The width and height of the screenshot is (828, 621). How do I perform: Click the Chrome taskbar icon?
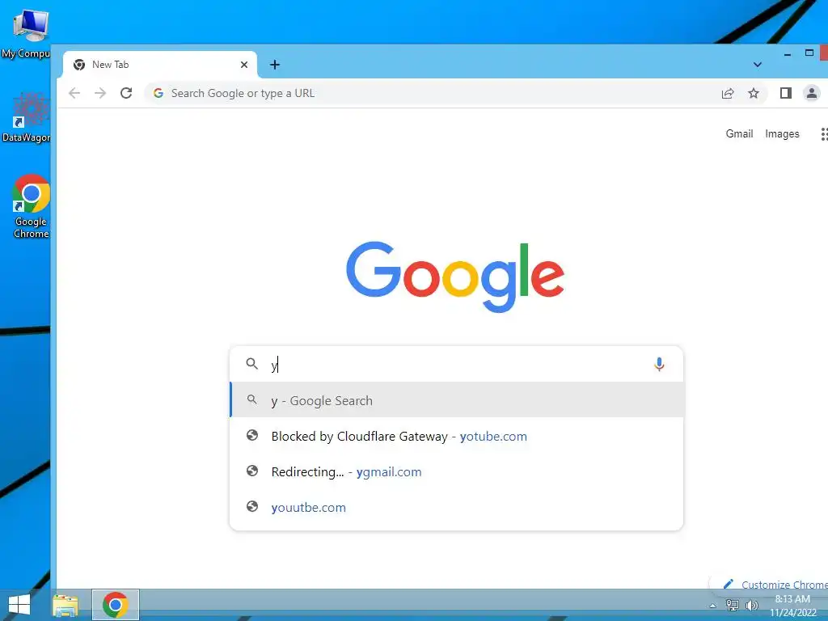(x=116, y=605)
